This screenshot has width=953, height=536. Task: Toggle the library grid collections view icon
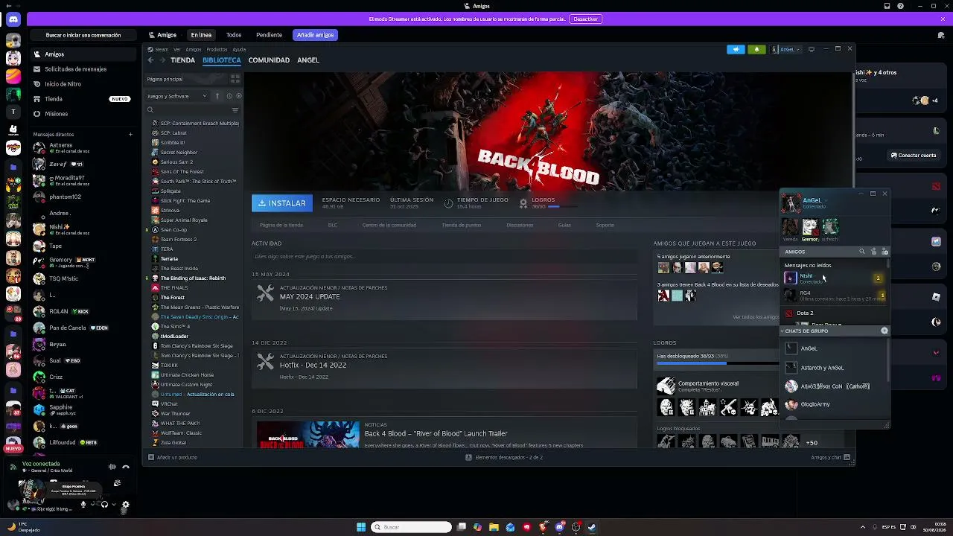(x=235, y=79)
